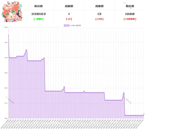The width and height of the screenshot is (192, 129).
Task: Click the last spike before drop to 1102
Action: coord(124,92)
